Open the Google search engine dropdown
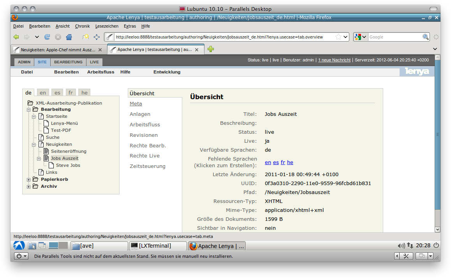The width and height of the screenshot is (451, 278). [361, 37]
